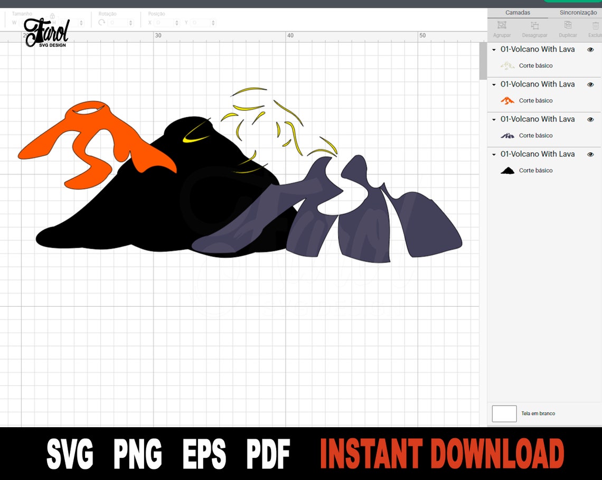The image size is (602, 480).
Task: Select the black volcano silhouette layer icon
Action: pos(507,170)
